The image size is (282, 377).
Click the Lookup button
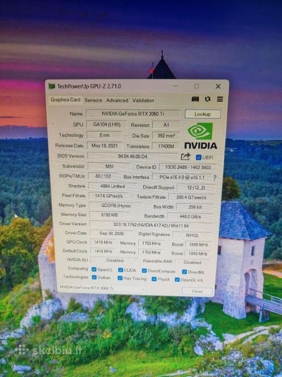point(203,114)
